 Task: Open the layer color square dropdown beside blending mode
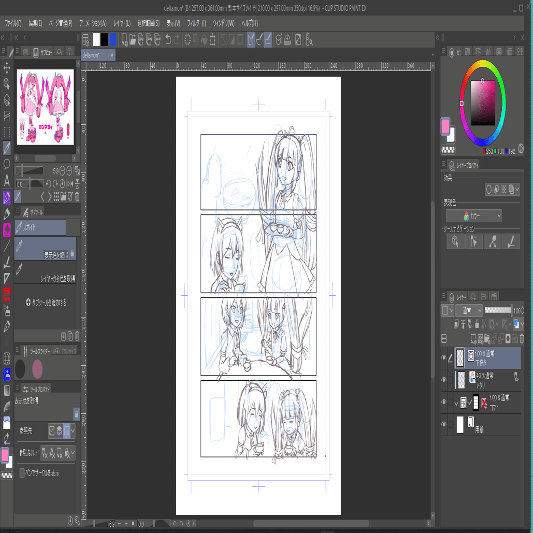coord(448,310)
